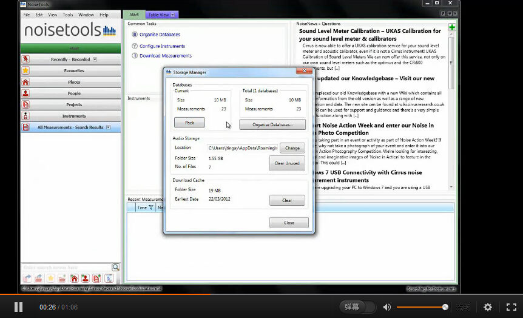Expand the All Measurements Search Results dropdown
The width and height of the screenshot is (523, 318).
click(x=109, y=127)
